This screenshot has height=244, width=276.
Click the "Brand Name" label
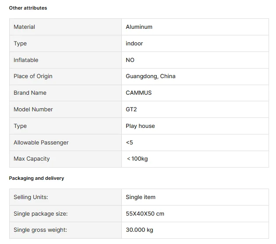(x=30, y=93)
